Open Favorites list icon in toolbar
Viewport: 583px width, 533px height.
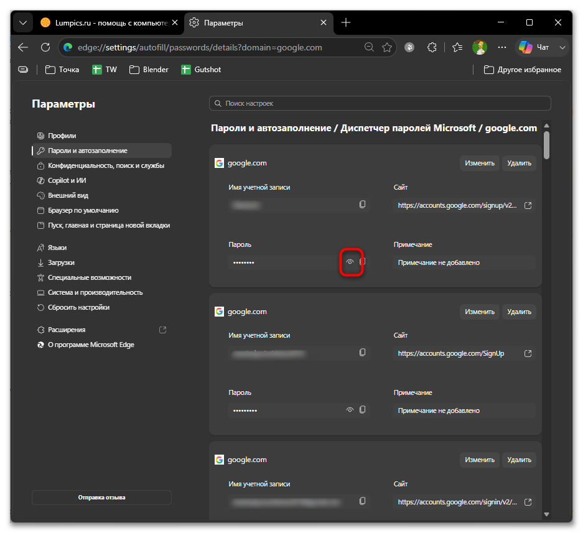click(x=457, y=47)
